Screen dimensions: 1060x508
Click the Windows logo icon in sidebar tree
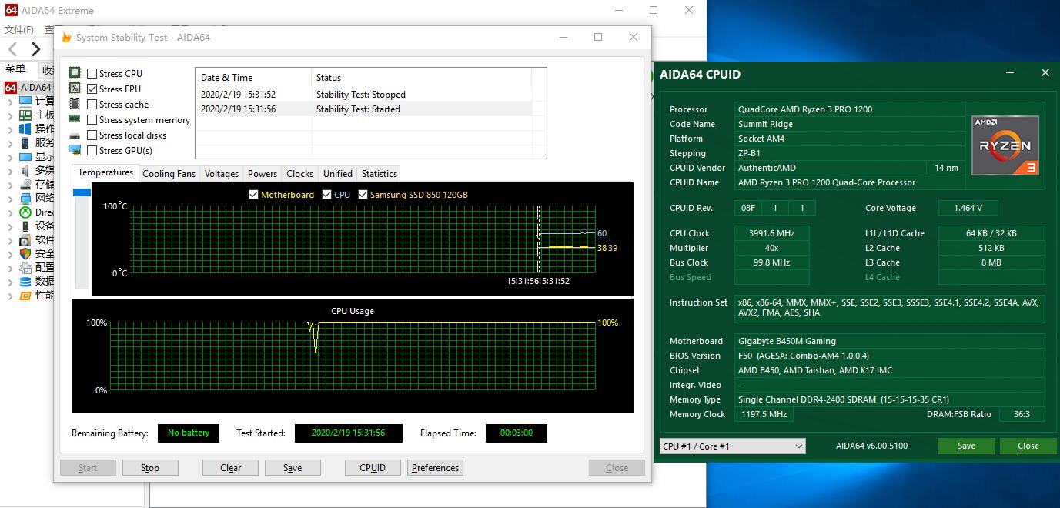(25, 129)
